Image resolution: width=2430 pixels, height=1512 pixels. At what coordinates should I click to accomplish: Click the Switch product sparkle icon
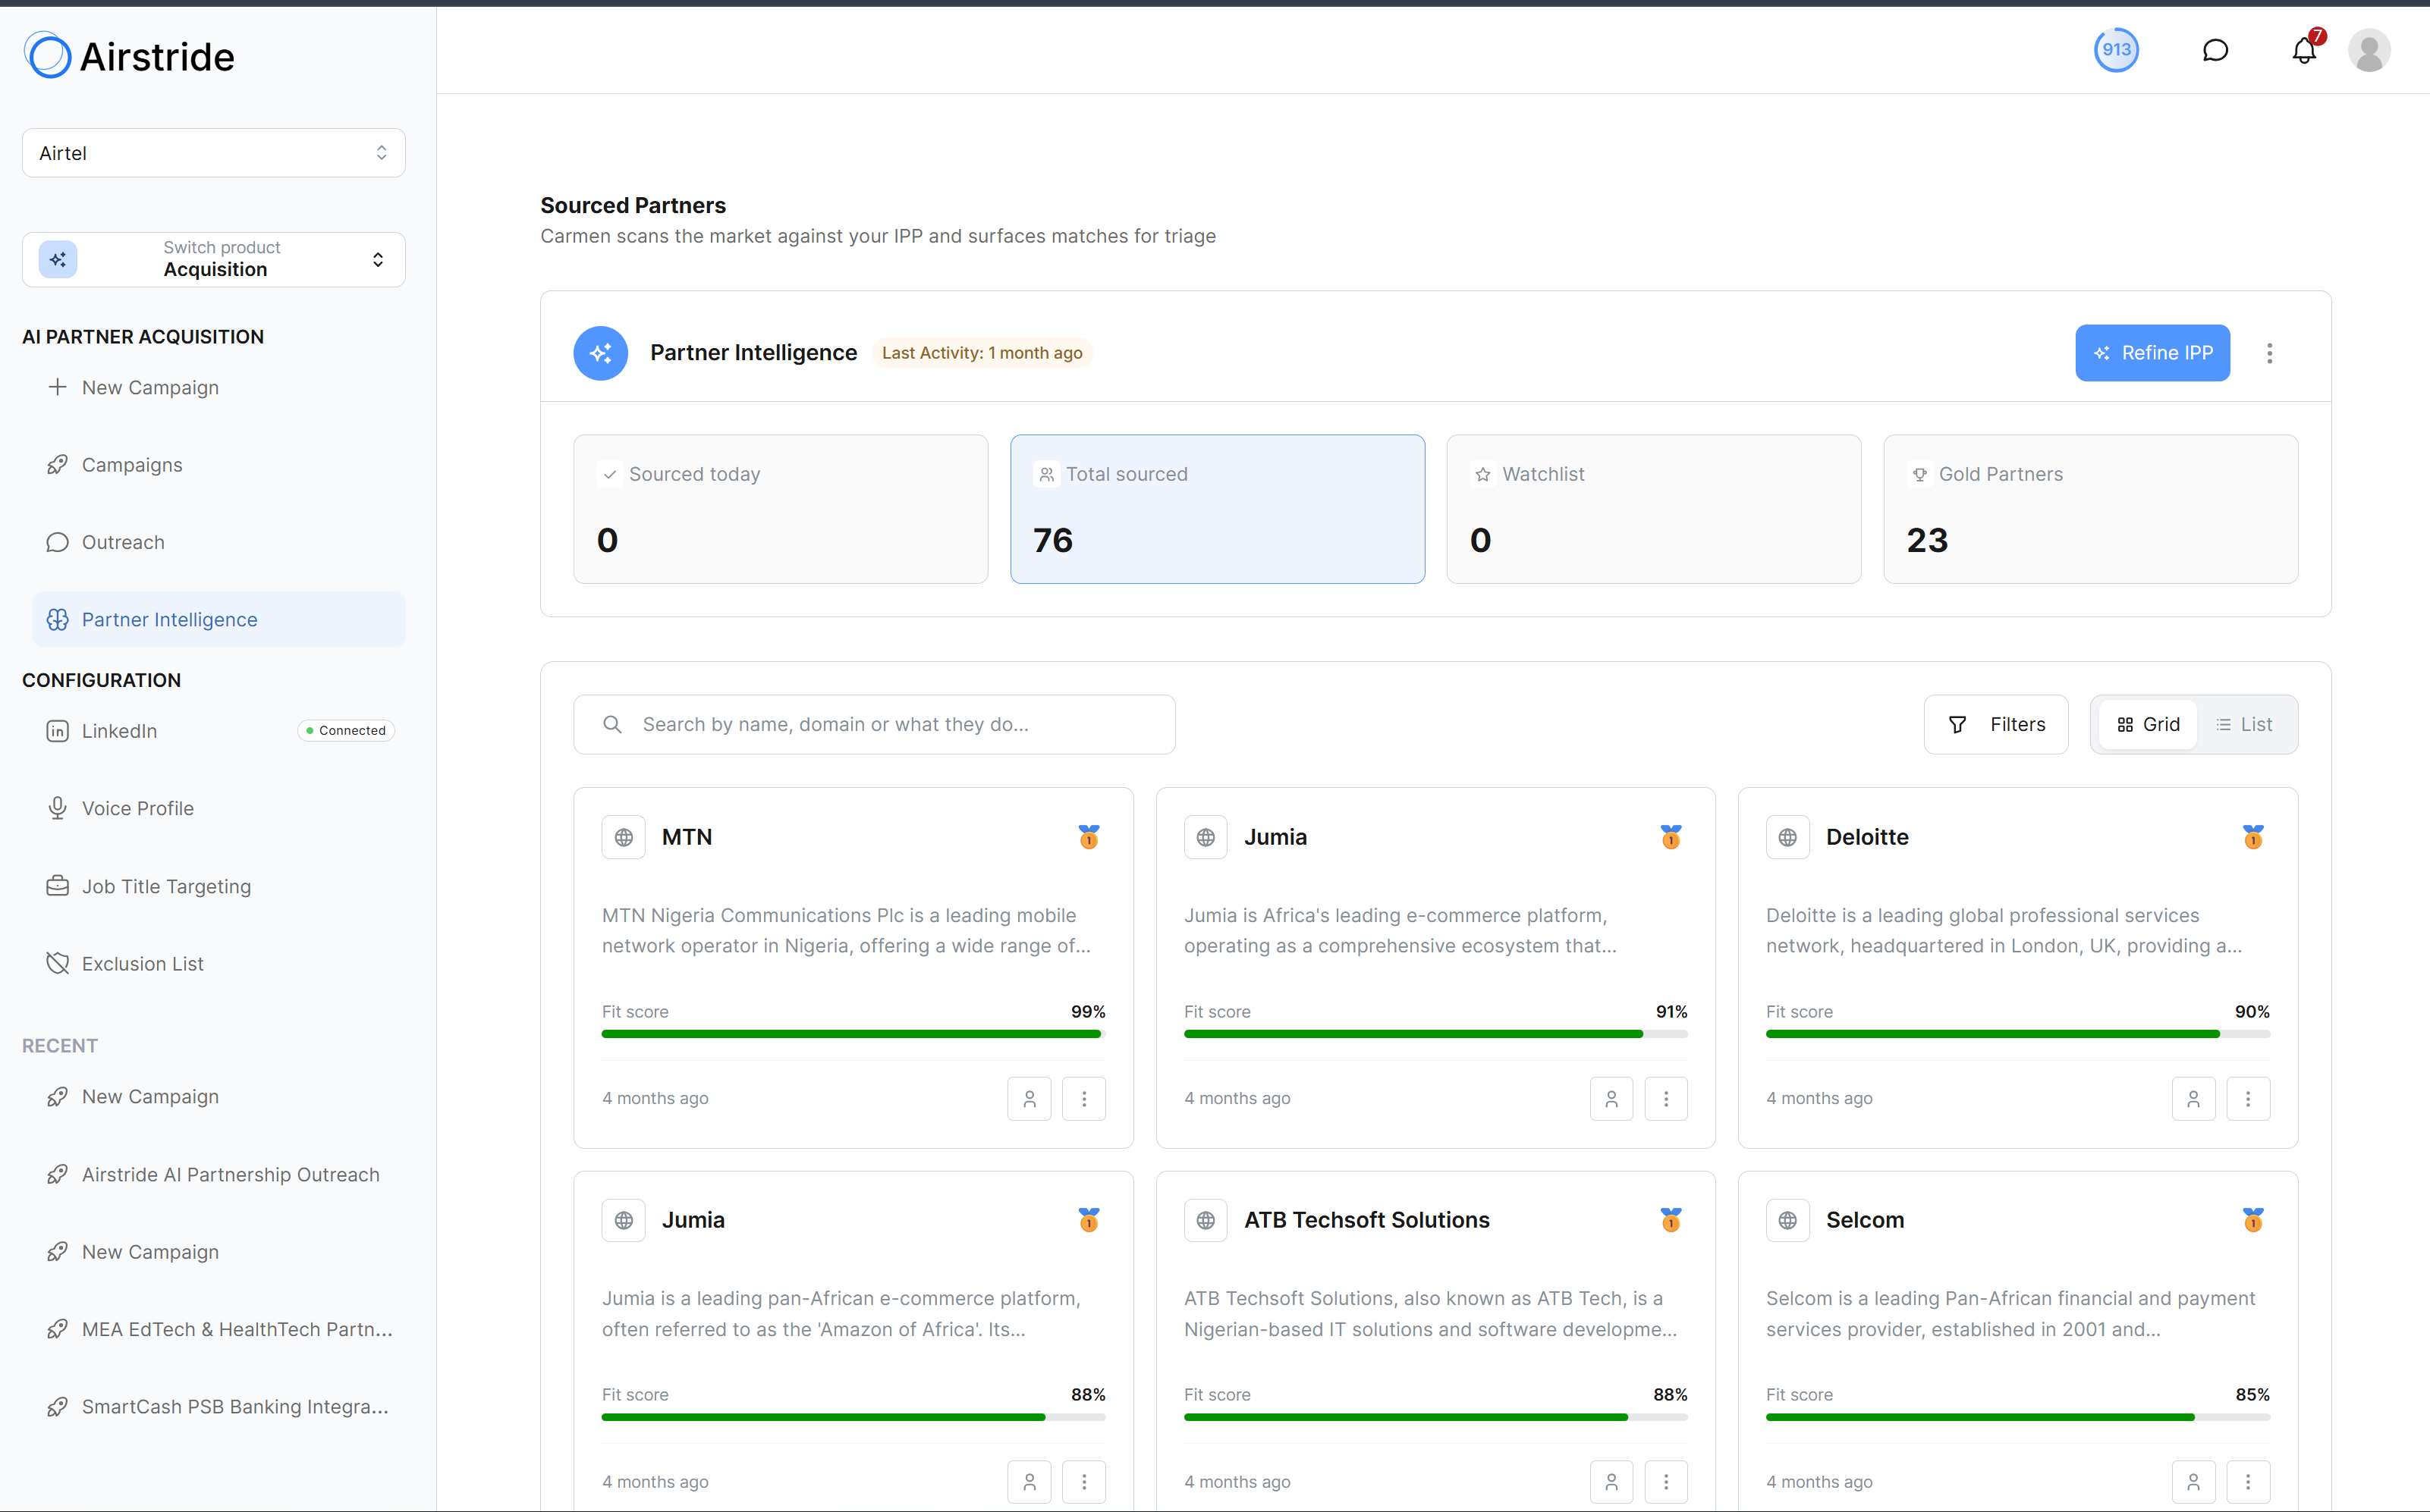pyautogui.click(x=58, y=259)
